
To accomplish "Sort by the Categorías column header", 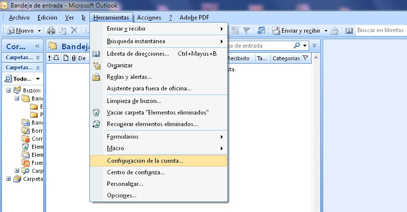I will point(286,58).
